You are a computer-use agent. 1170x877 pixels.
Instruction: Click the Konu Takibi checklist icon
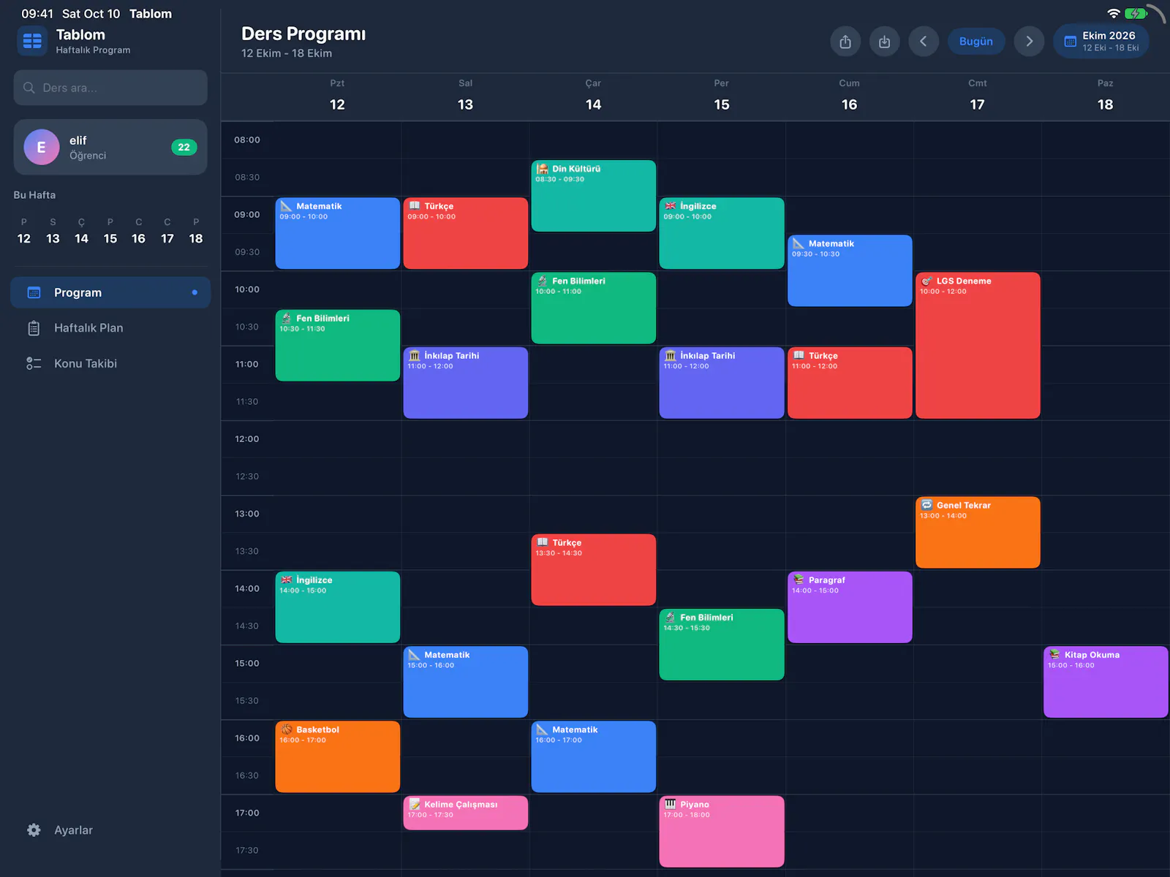click(x=34, y=363)
